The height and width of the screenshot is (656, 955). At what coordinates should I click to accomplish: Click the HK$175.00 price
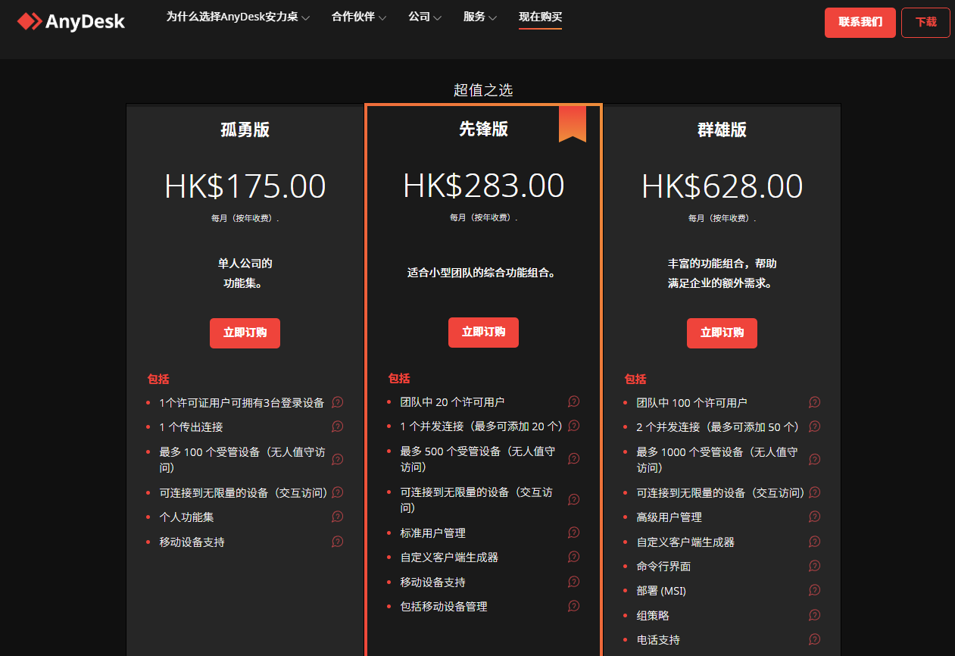click(245, 186)
